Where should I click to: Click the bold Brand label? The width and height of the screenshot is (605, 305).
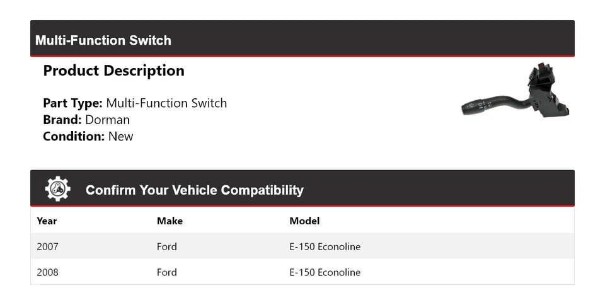coord(62,120)
